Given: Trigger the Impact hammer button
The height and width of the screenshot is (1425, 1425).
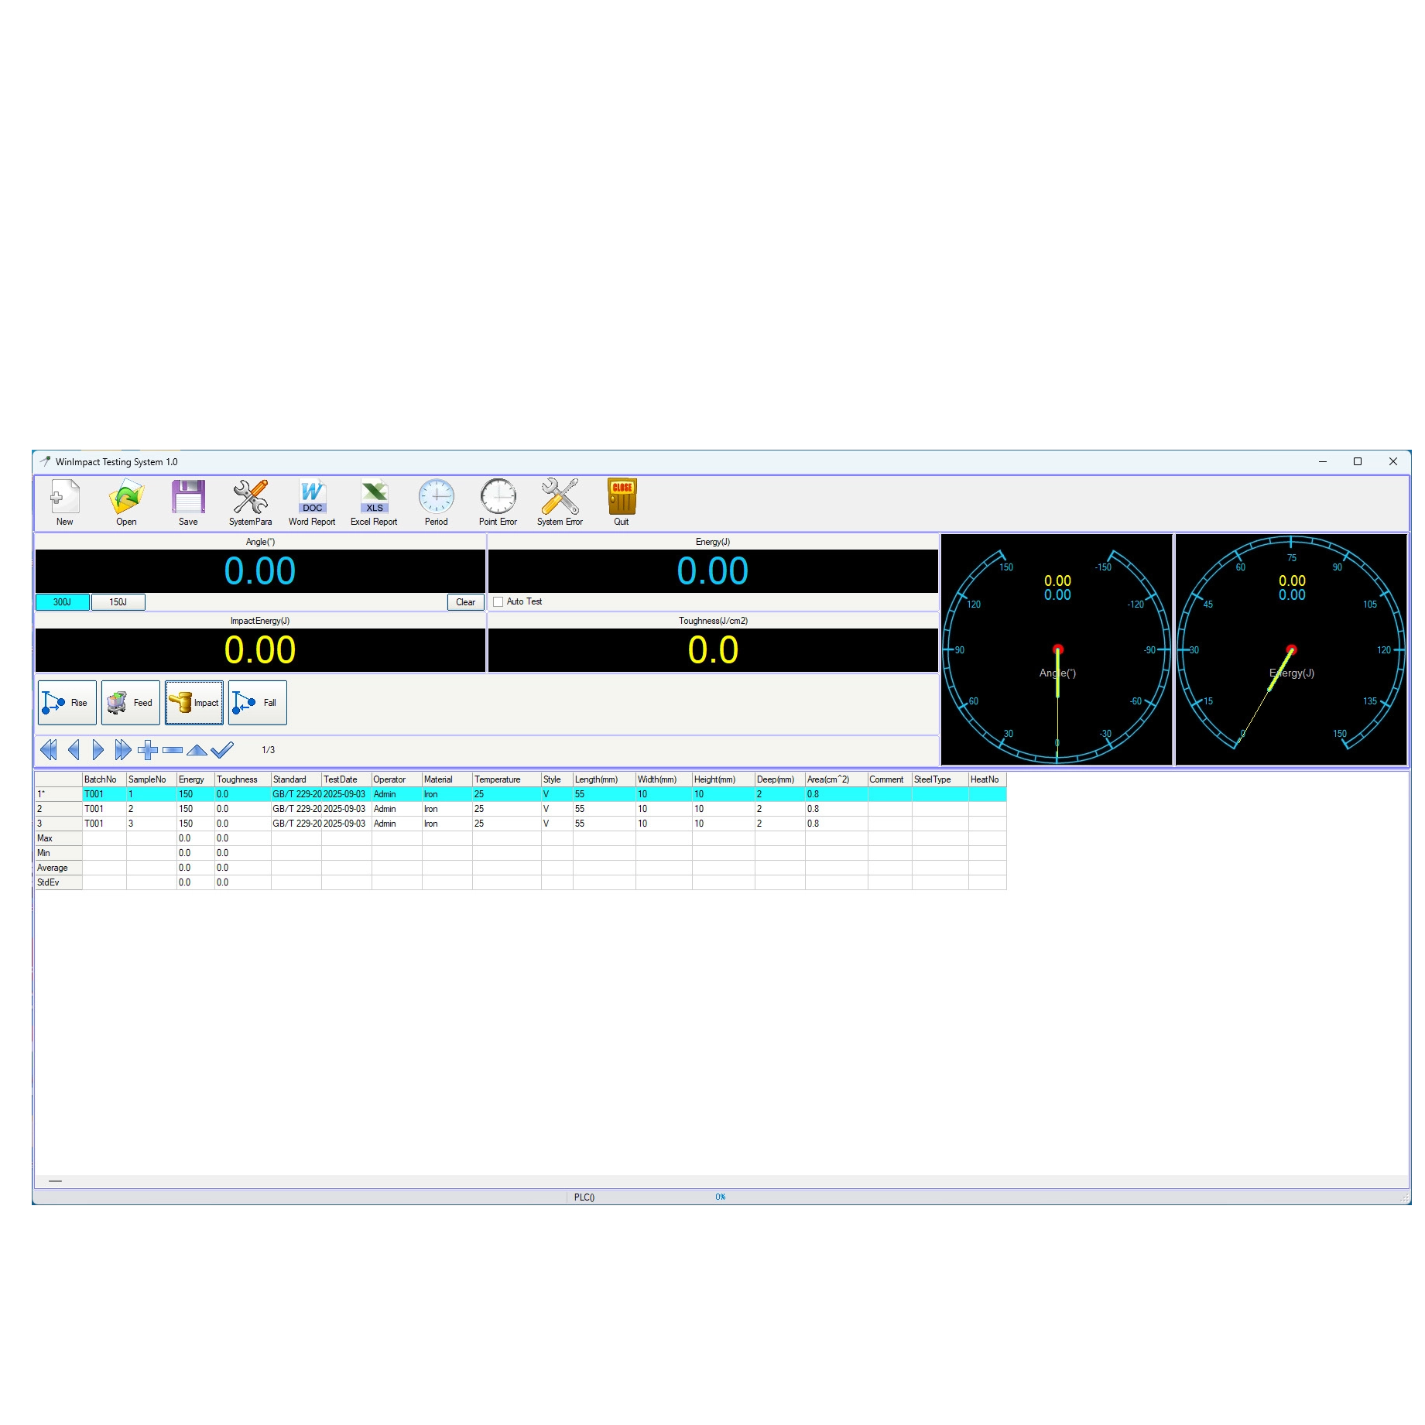Looking at the screenshot, I should pos(194,703).
